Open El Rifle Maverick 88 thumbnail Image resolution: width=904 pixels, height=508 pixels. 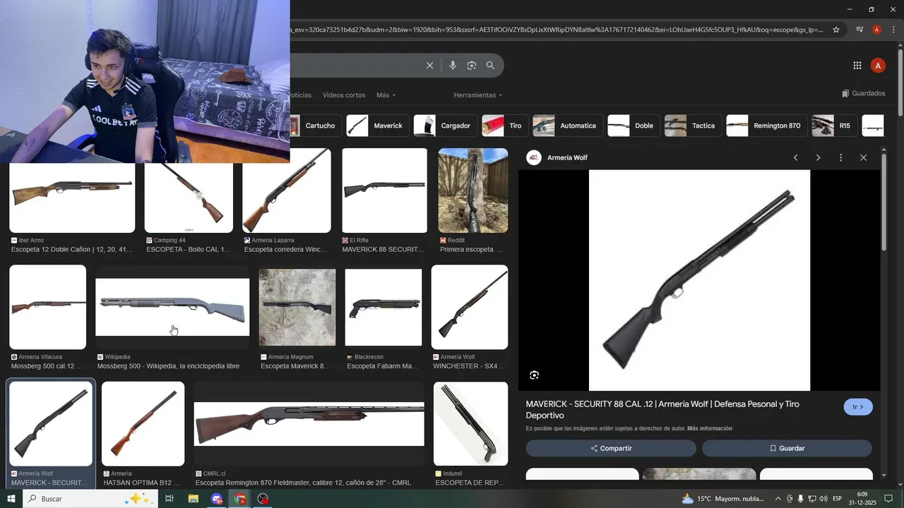pos(385,190)
